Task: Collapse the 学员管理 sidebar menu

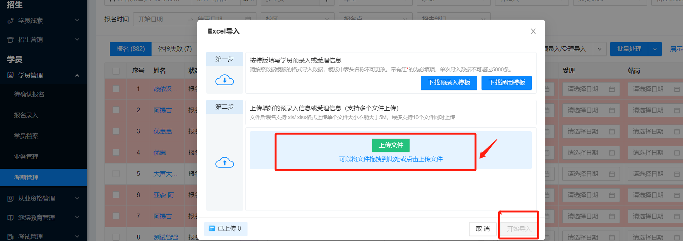Action: point(77,75)
